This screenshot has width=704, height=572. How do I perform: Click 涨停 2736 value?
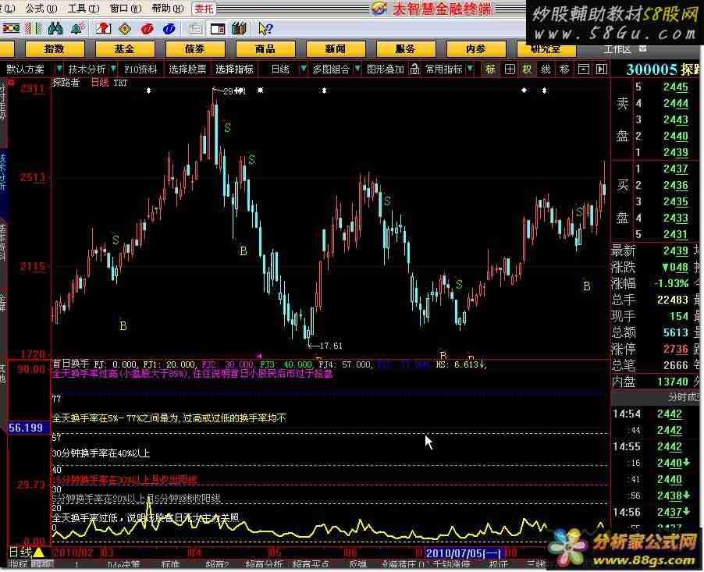[675, 349]
